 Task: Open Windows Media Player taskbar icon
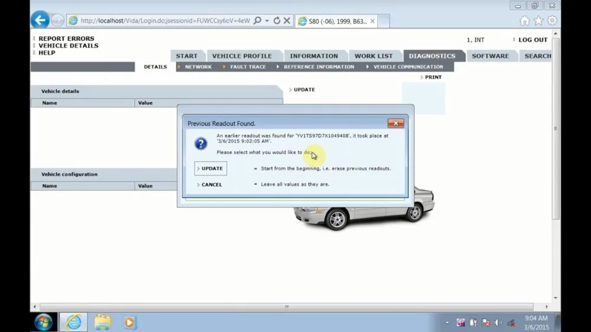pyautogui.click(x=129, y=323)
